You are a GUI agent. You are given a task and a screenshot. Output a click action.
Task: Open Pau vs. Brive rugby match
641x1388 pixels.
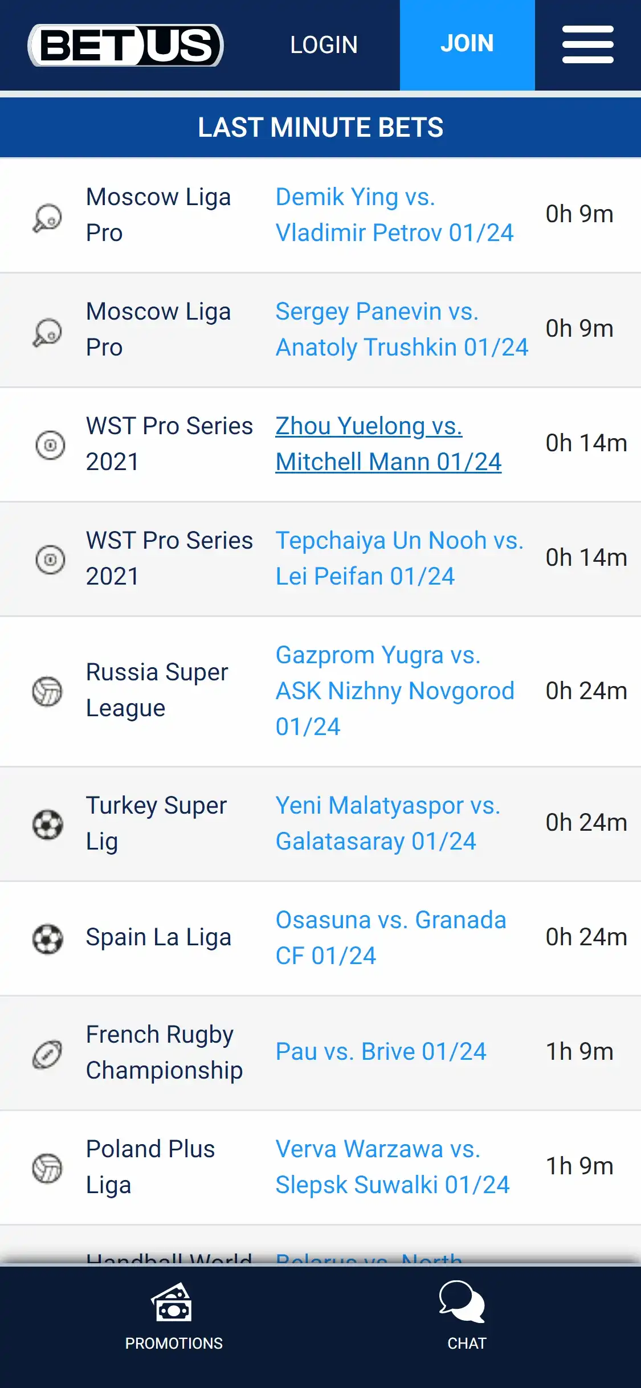click(381, 1052)
